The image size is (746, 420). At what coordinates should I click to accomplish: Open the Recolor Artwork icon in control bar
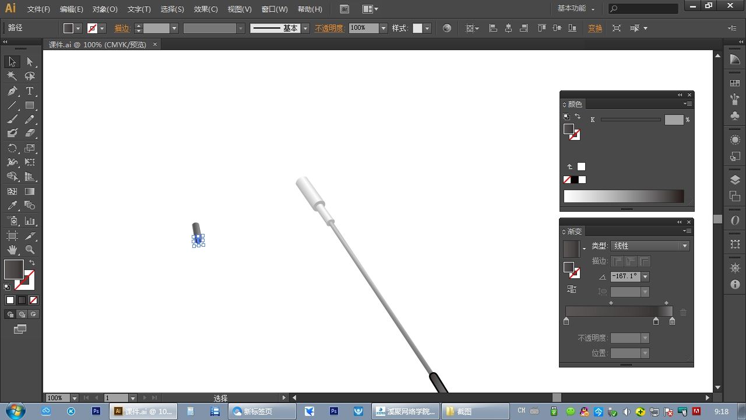447,28
